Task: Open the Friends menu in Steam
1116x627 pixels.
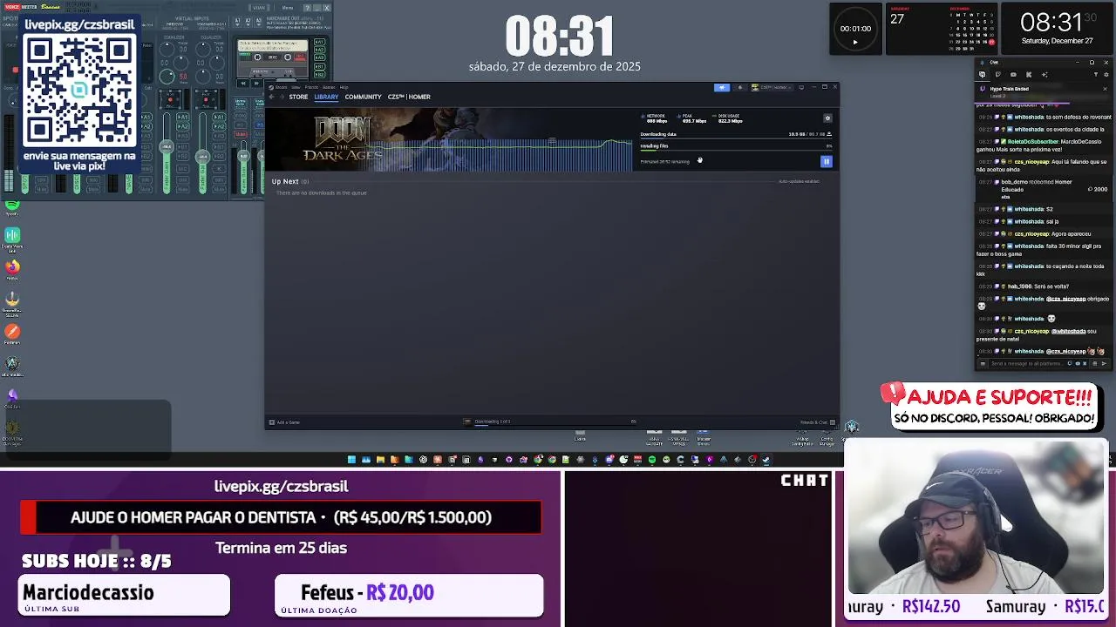Action: click(x=311, y=87)
